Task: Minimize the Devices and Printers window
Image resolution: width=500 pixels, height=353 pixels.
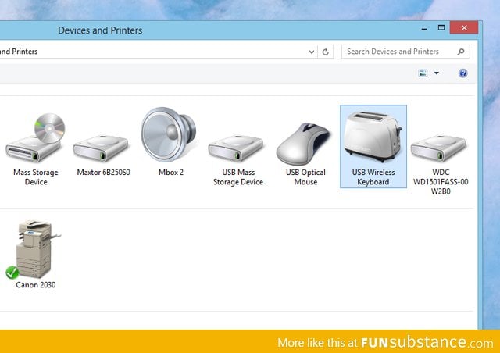Action: 424,28
